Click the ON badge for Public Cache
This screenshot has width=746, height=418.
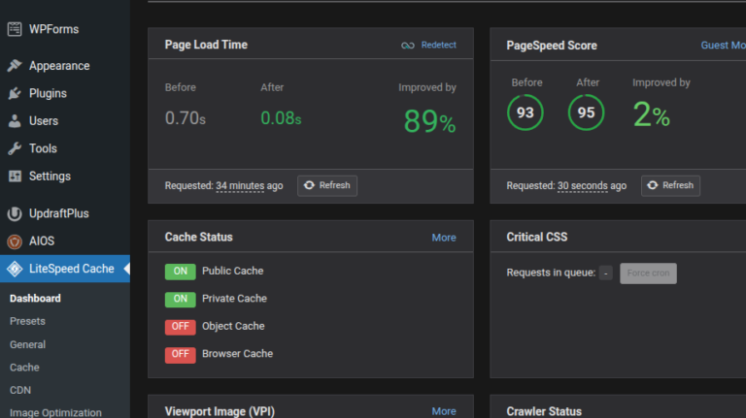181,272
